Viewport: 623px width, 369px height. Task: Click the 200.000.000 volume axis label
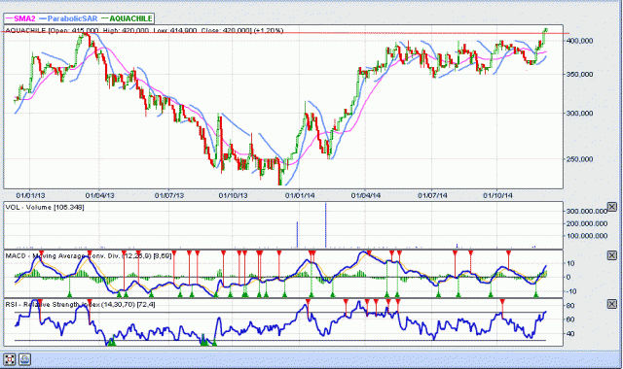click(x=587, y=223)
